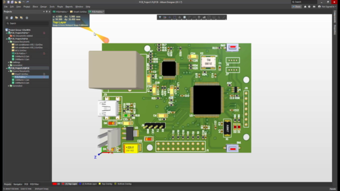The image size is (340, 191).
Task: Click the Undo arrow in title bar
Action: pos(23,2)
